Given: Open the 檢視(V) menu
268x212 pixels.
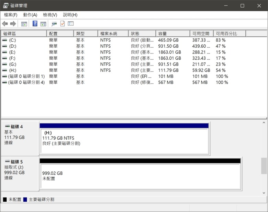Looking at the screenshot, I should click(50, 15).
